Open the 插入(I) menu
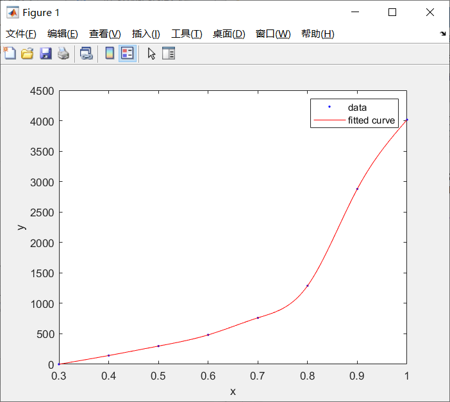450x402 pixels. (x=146, y=34)
